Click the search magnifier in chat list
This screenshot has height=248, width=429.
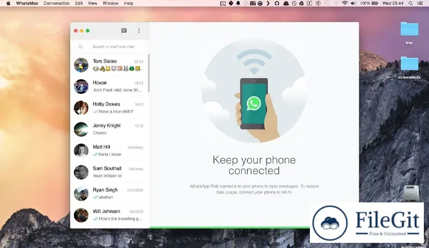pyautogui.click(x=81, y=47)
